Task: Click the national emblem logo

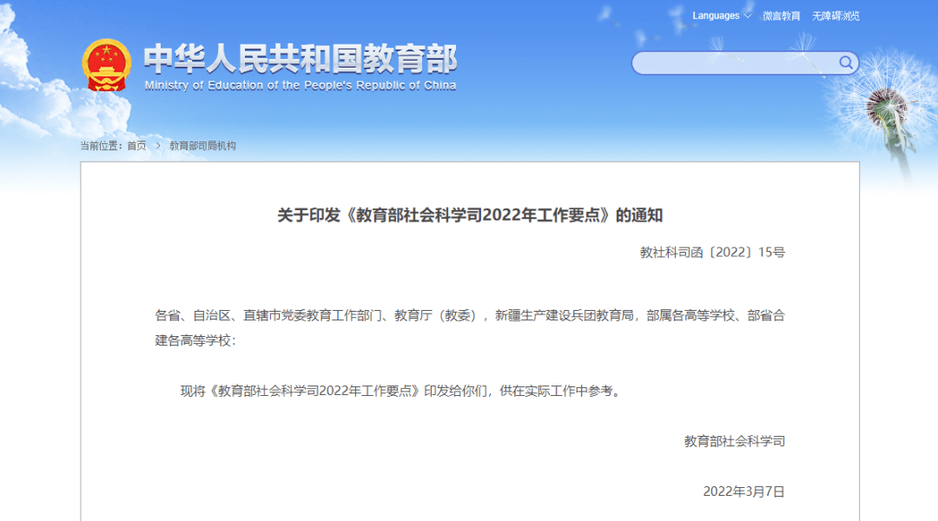Action: (107, 65)
